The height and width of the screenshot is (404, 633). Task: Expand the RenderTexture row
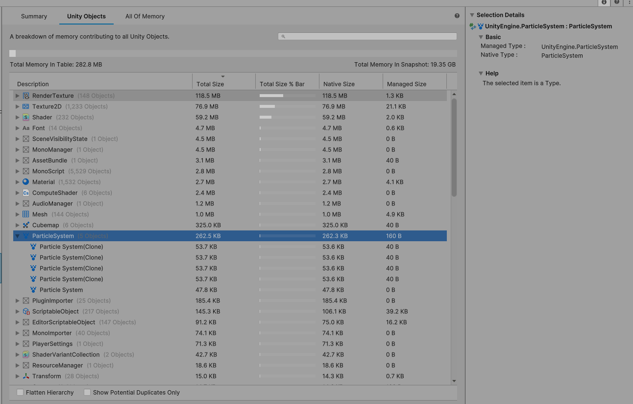(18, 96)
